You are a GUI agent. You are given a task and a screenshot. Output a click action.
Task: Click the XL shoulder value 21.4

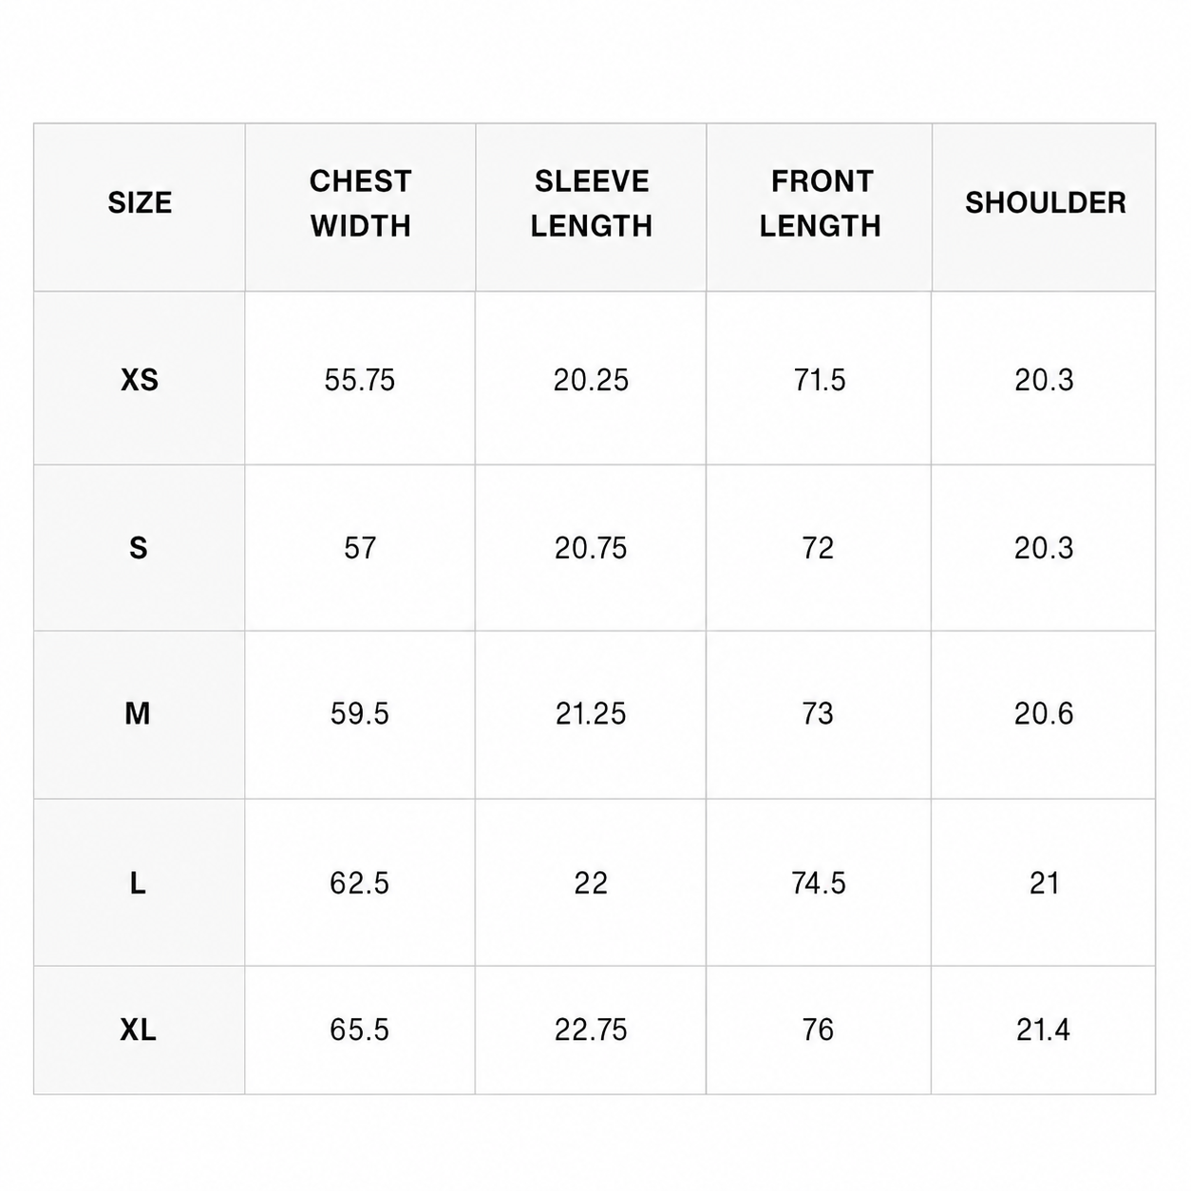[x=1043, y=1030]
